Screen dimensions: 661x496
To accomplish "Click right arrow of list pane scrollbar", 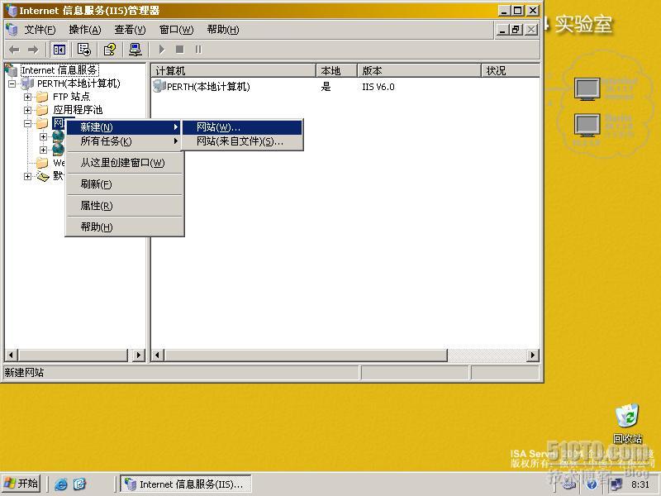I will pyautogui.click(x=533, y=355).
